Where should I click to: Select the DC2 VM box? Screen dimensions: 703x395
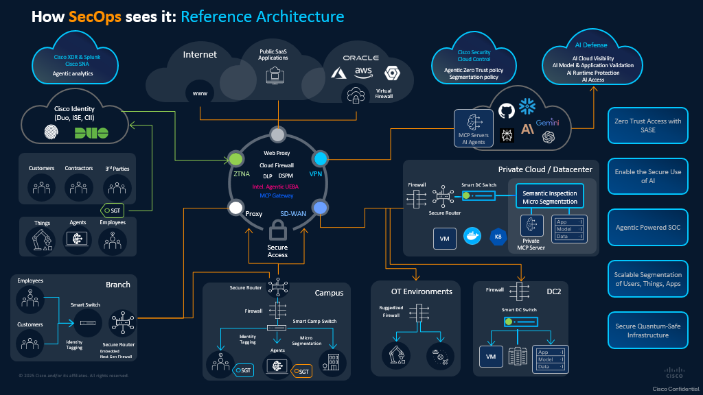[491, 357]
